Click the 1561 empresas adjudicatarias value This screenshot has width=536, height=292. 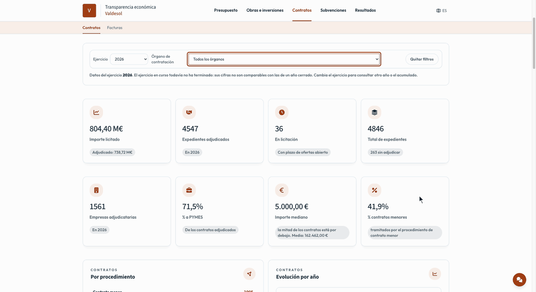pyautogui.click(x=98, y=207)
